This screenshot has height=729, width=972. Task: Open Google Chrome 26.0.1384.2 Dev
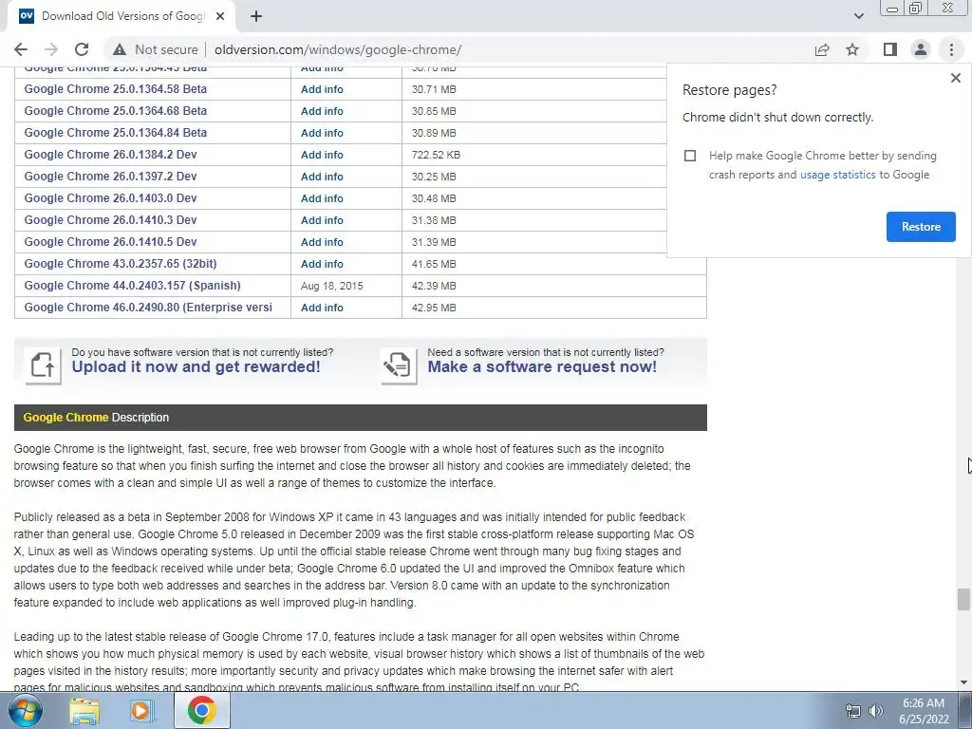click(x=110, y=155)
